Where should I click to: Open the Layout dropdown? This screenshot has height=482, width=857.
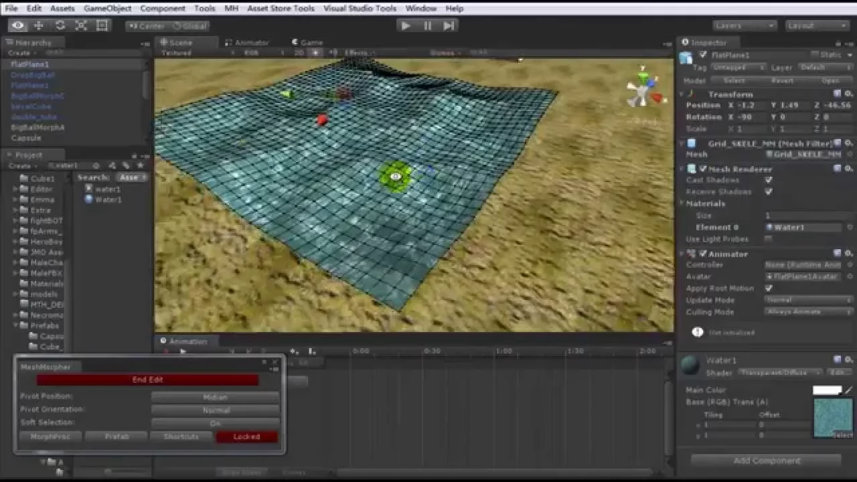[817, 25]
